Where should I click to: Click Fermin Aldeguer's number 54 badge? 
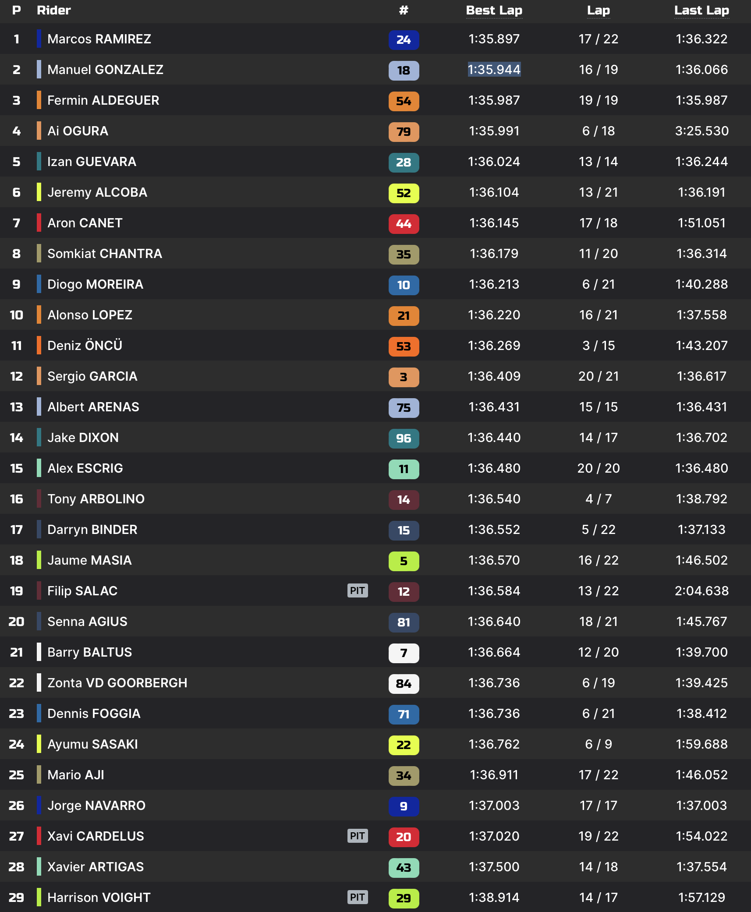(x=404, y=101)
